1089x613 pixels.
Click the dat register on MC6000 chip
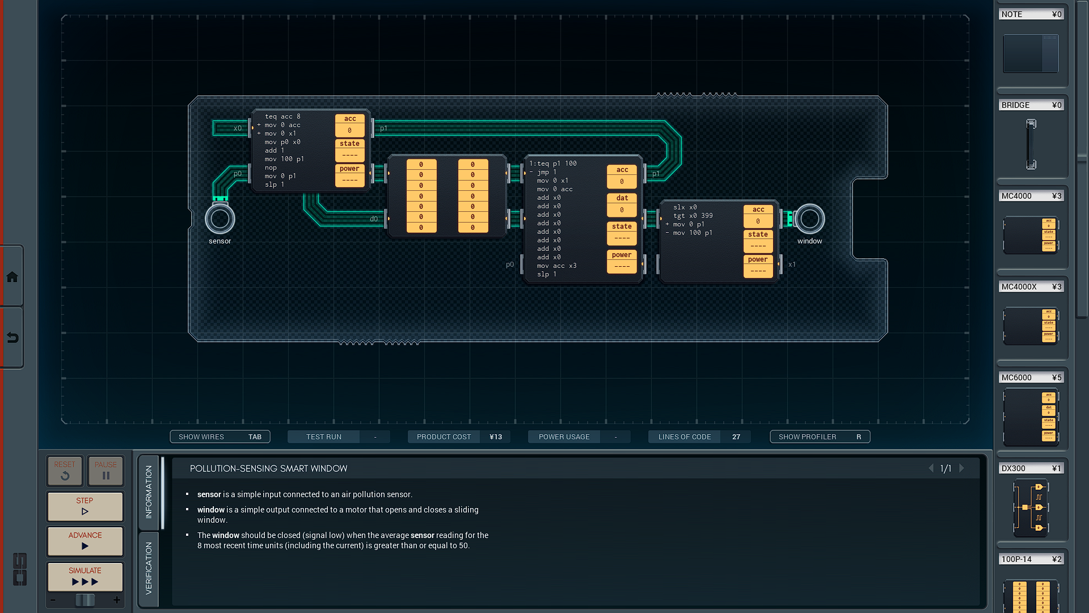pos(622,204)
